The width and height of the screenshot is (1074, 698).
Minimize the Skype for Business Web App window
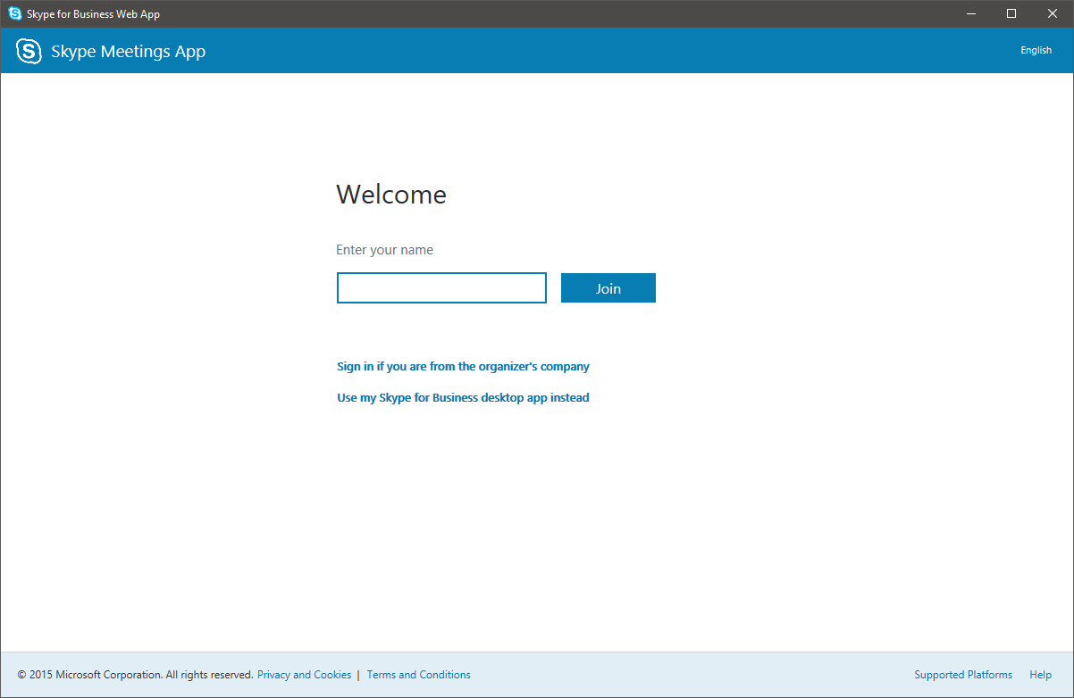click(970, 13)
